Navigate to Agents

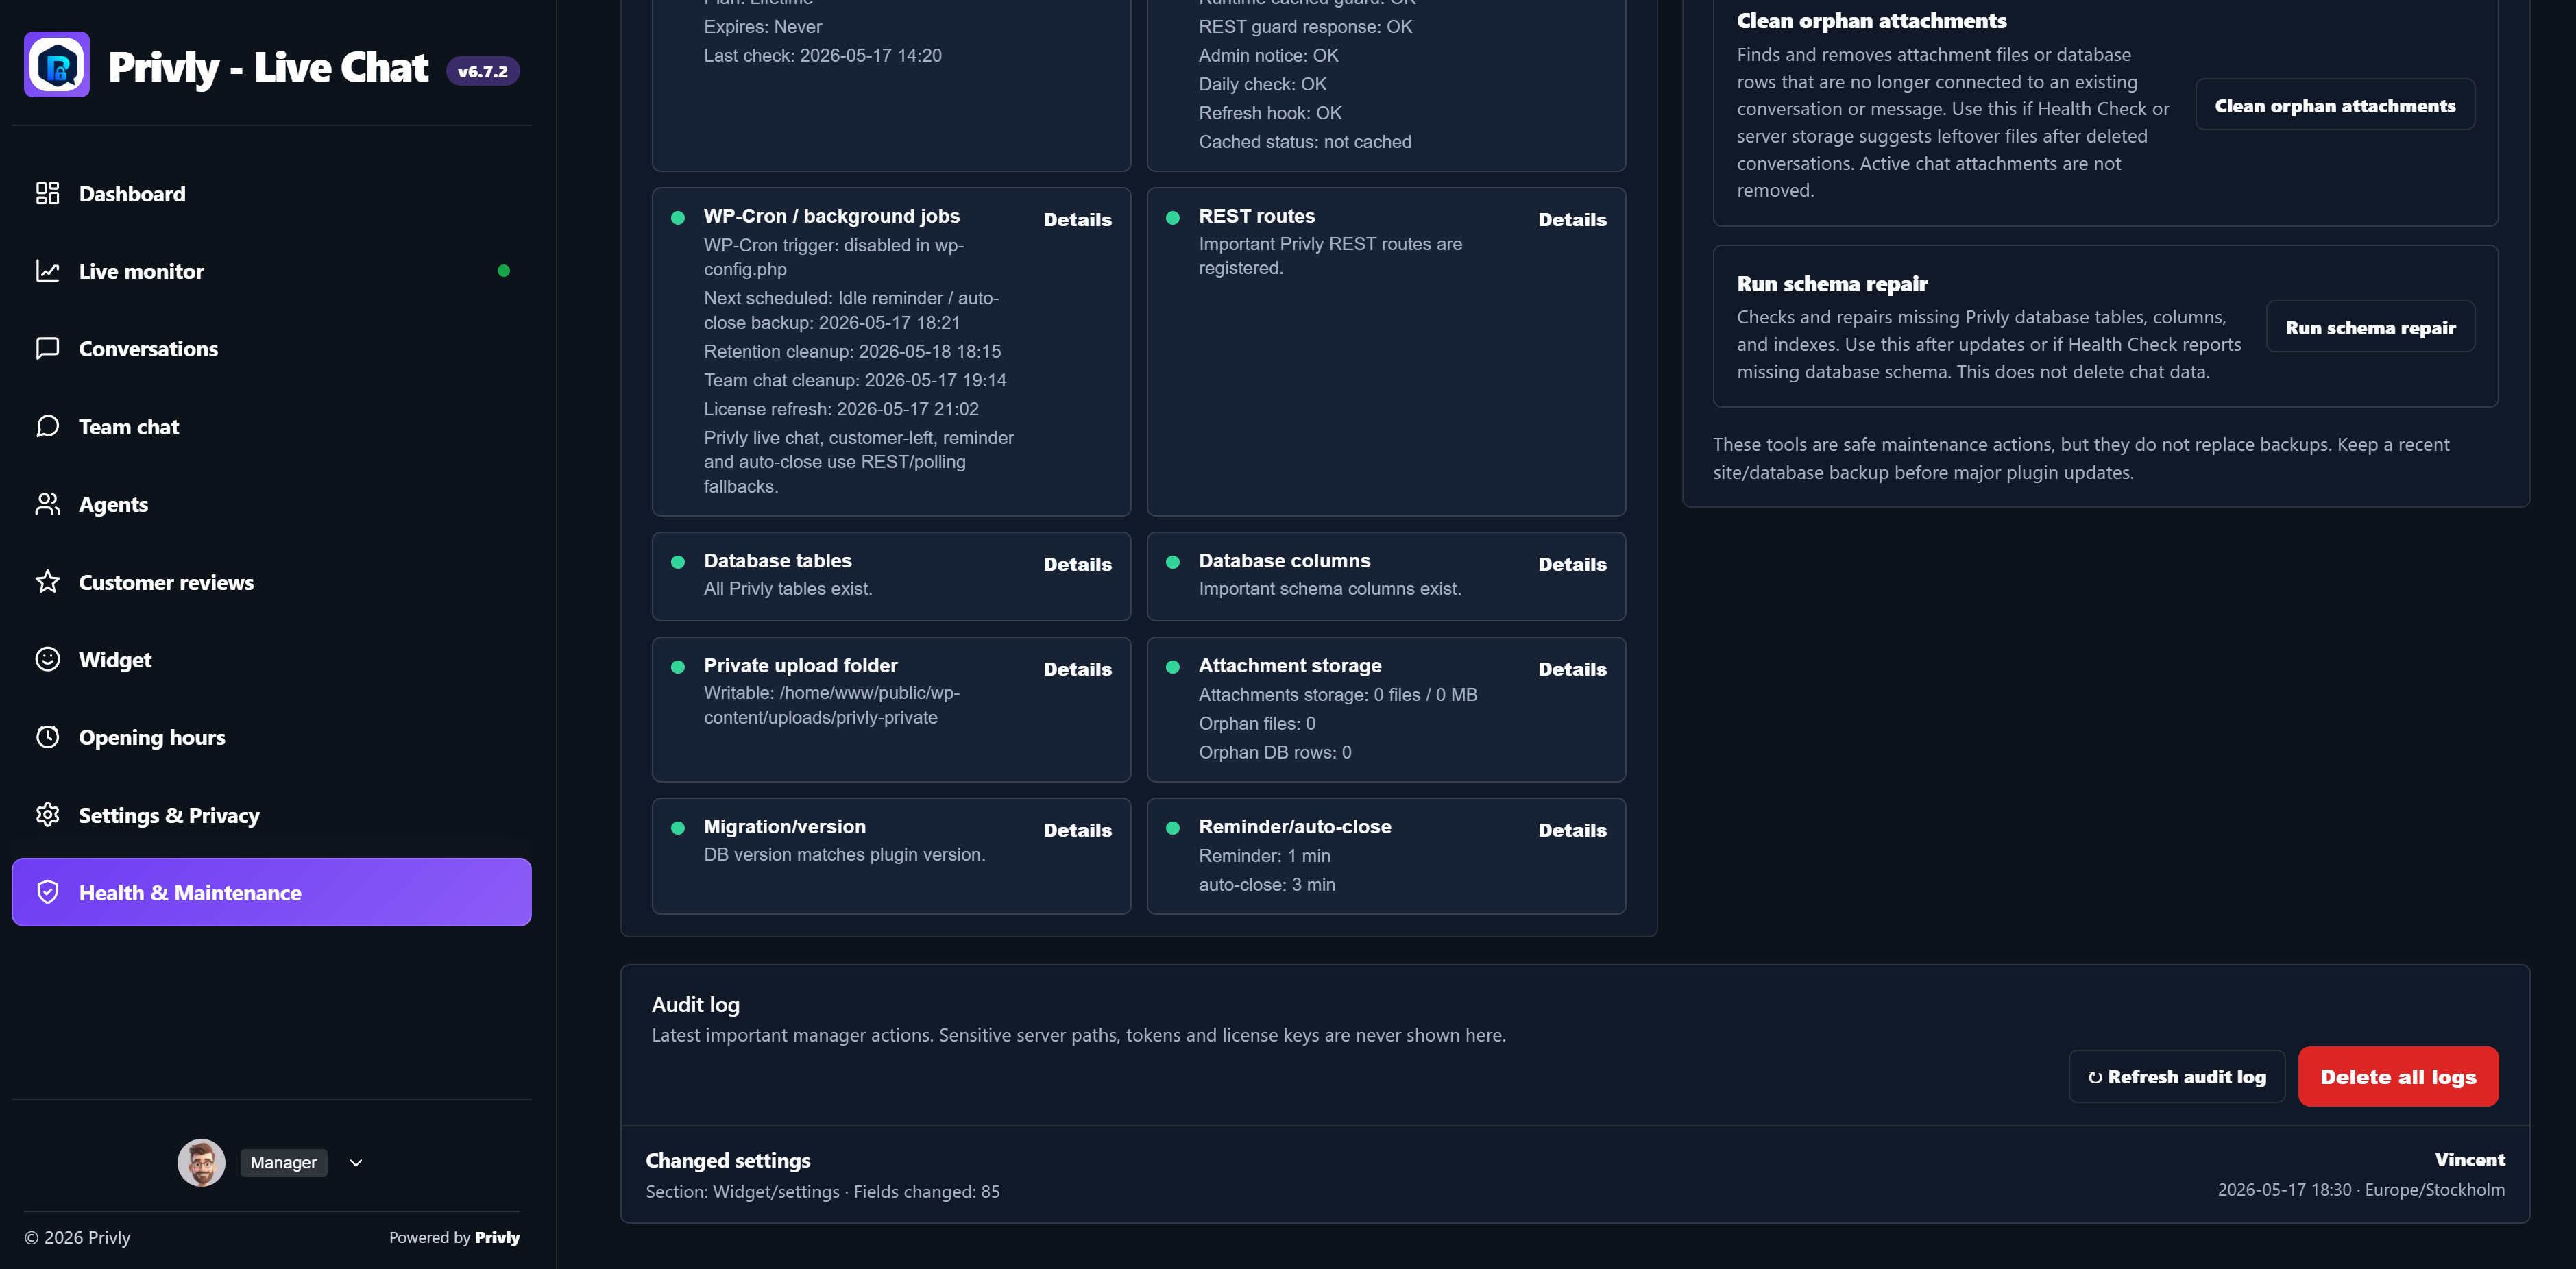[x=272, y=504]
